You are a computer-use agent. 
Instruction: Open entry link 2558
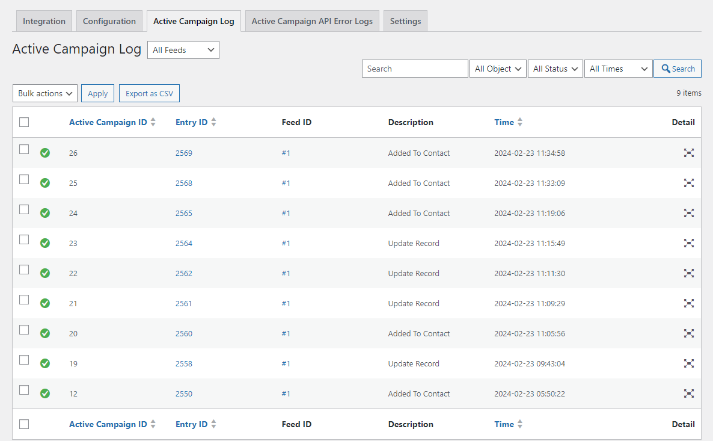184,363
